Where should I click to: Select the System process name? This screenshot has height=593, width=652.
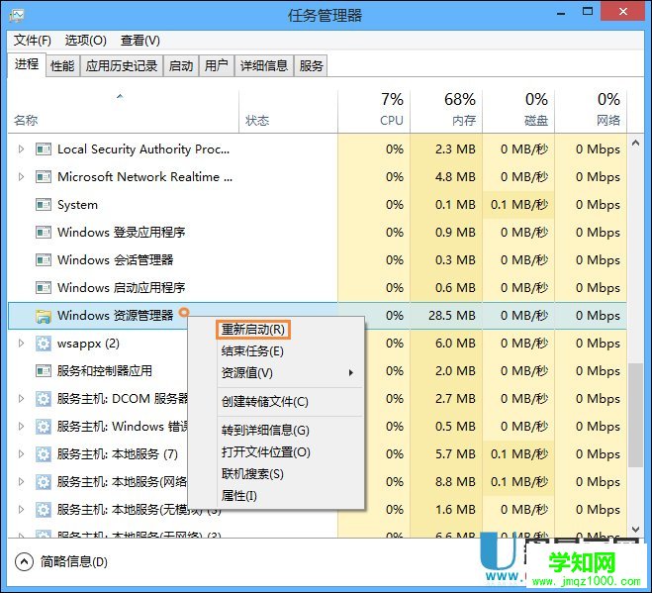tap(77, 205)
